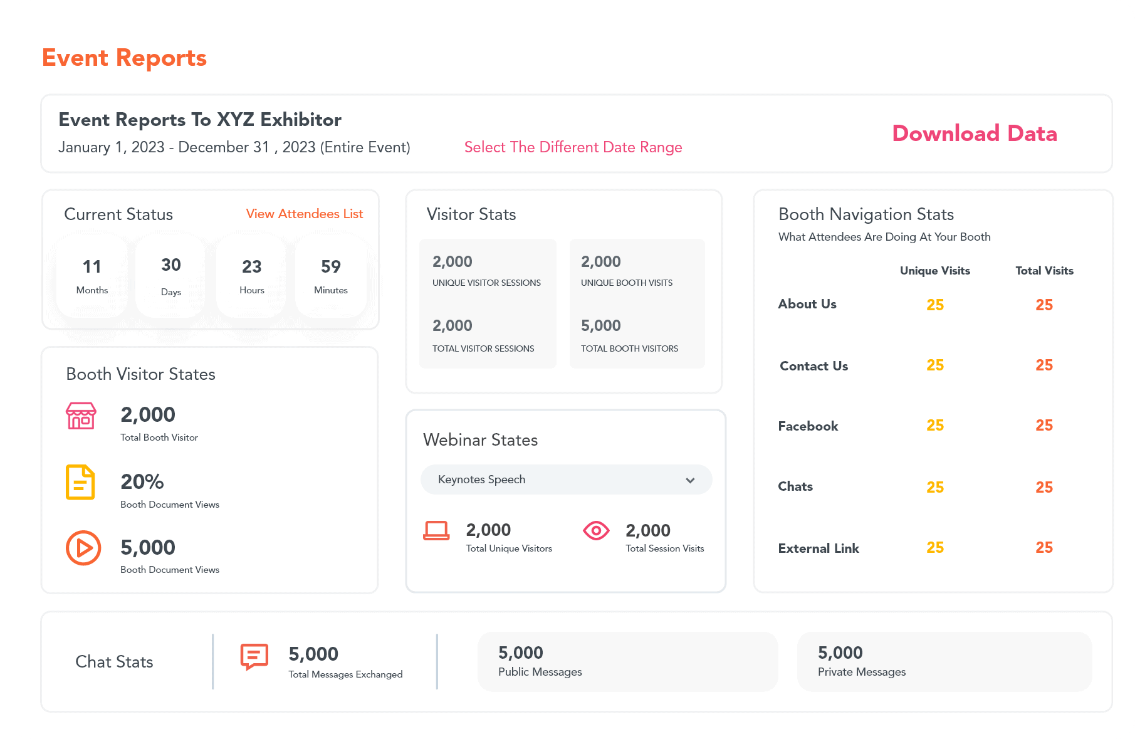Image resolution: width=1135 pixels, height=739 pixels.
Task: Click the Unique Booth Visits stat tile
Action: click(x=637, y=271)
